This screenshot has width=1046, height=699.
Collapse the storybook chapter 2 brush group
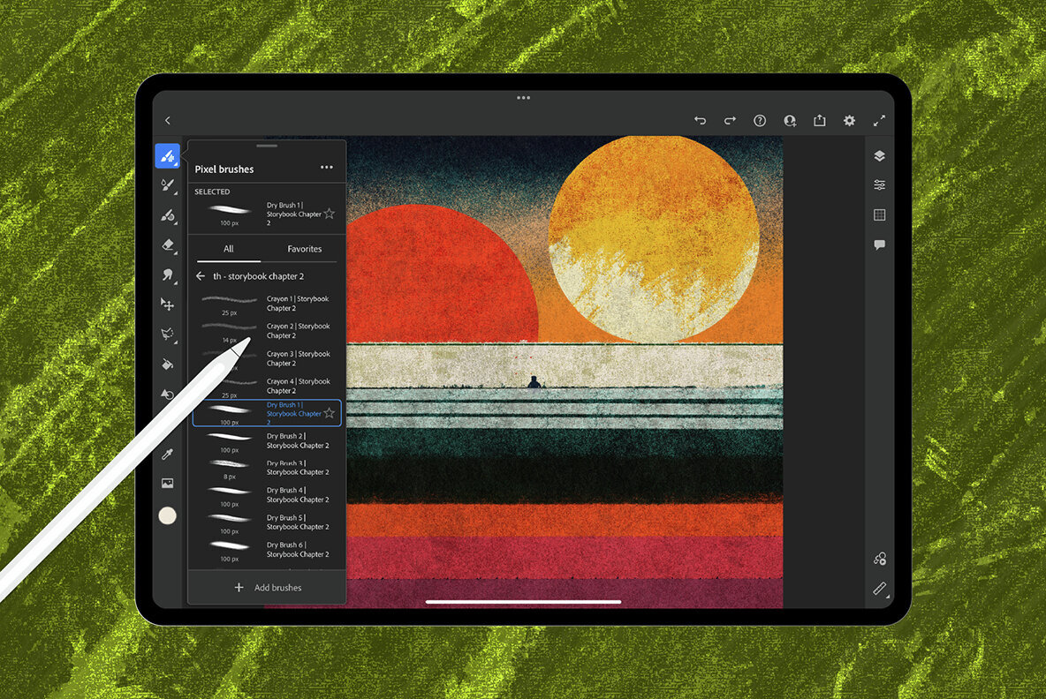point(201,275)
